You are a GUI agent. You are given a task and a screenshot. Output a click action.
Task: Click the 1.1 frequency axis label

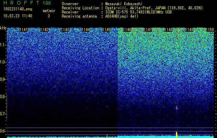pyautogui.click(x=2, y=45)
